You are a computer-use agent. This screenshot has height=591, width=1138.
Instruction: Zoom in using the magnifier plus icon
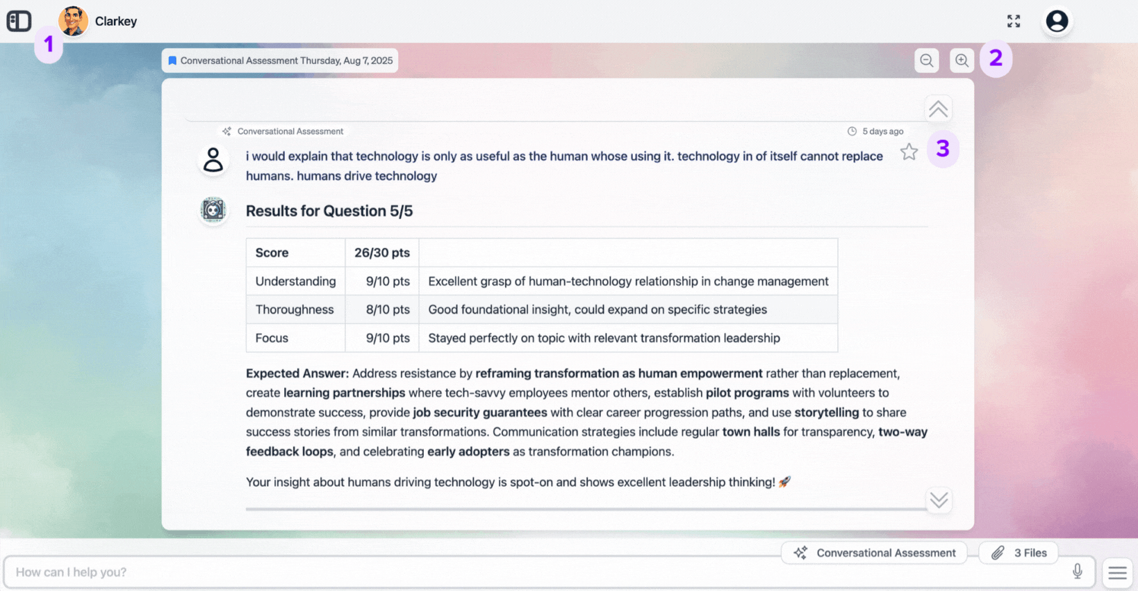click(x=962, y=60)
